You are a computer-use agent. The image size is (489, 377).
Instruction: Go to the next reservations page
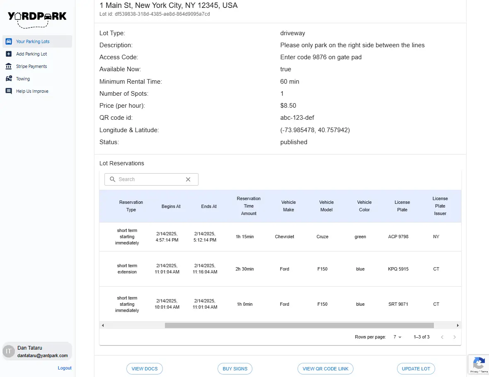click(454, 337)
